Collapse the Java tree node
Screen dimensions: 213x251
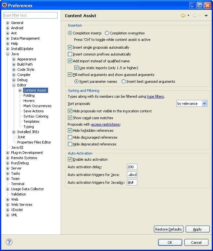(7, 54)
